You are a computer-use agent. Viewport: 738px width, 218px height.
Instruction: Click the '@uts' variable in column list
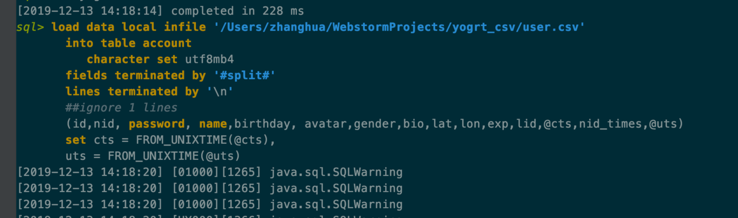coord(663,124)
